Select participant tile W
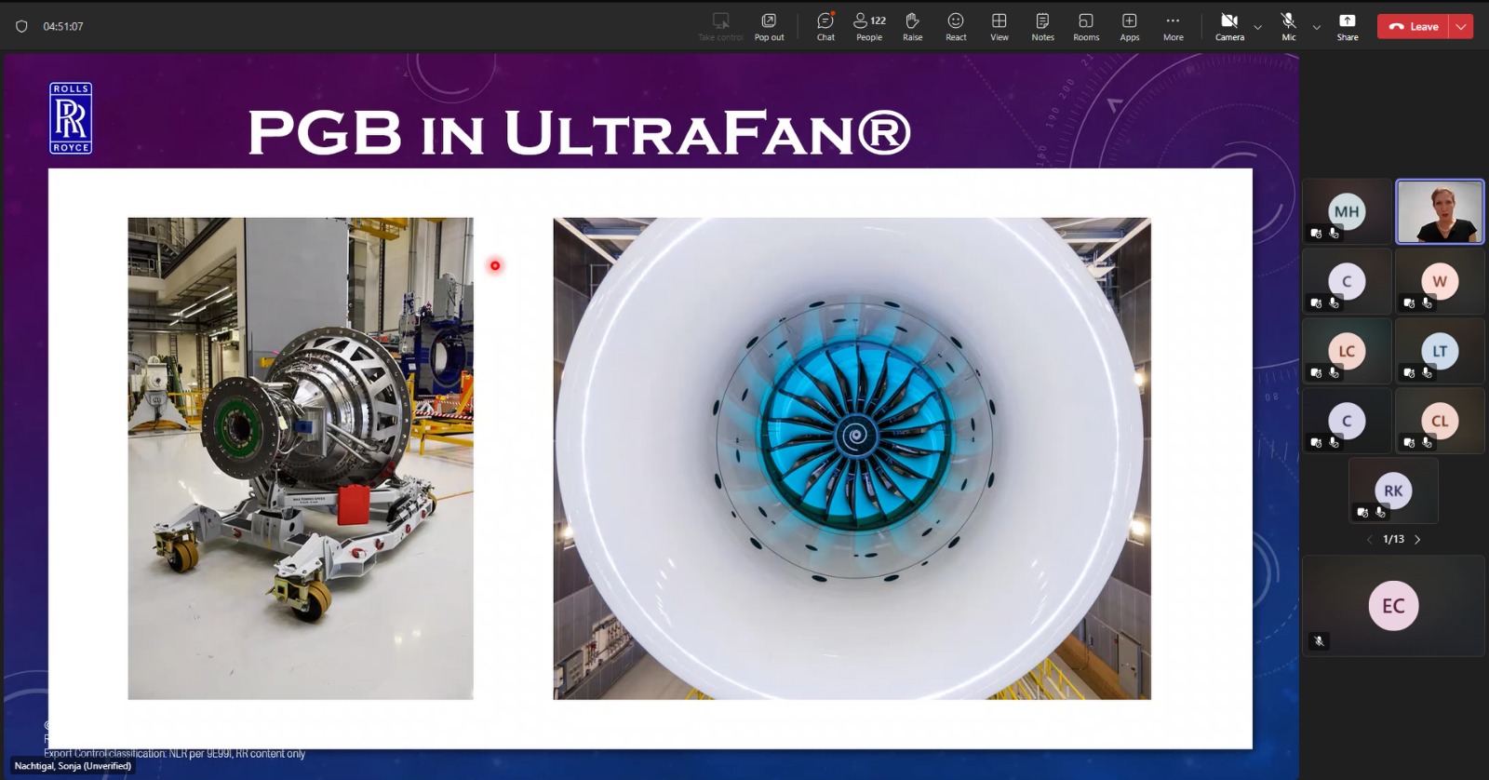Screen dimensions: 1489x780 tap(1440, 282)
